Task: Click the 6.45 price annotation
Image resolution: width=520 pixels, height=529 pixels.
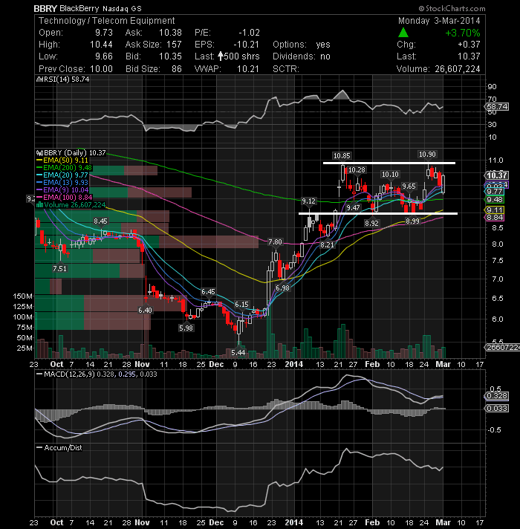Action: [x=208, y=292]
